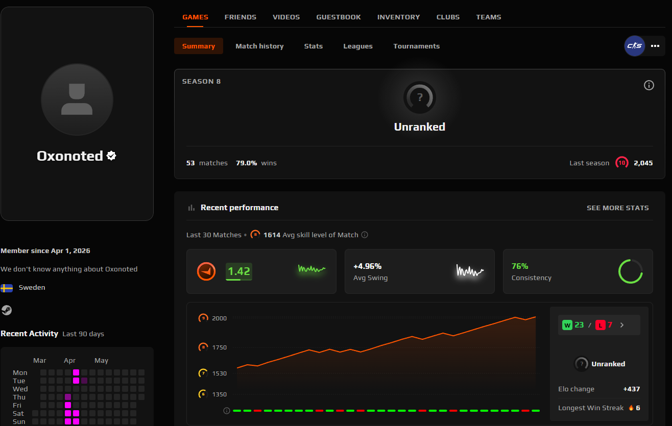This screenshot has height=426, width=672.
Task: Click the 79.0% wins stat
Action: point(256,163)
